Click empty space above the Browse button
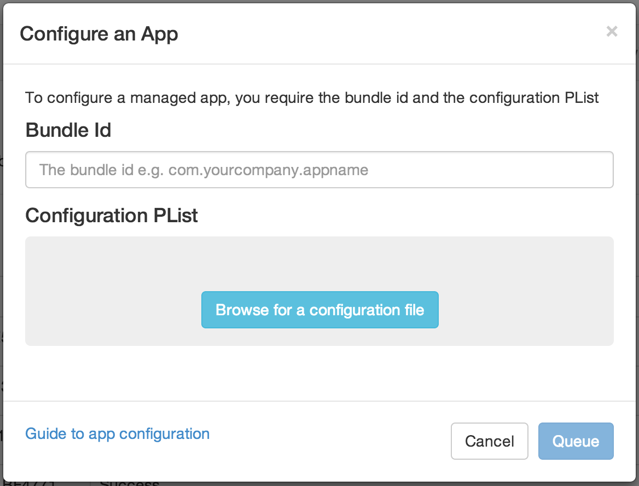 click(x=319, y=263)
